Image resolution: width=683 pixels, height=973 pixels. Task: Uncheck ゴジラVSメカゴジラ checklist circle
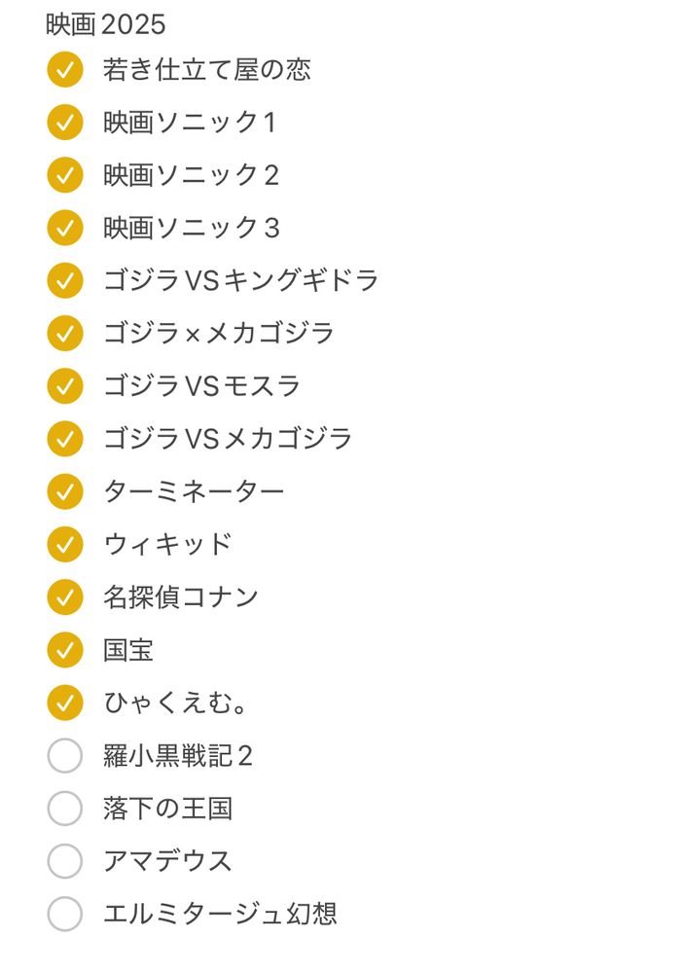(x=64, y=439)
